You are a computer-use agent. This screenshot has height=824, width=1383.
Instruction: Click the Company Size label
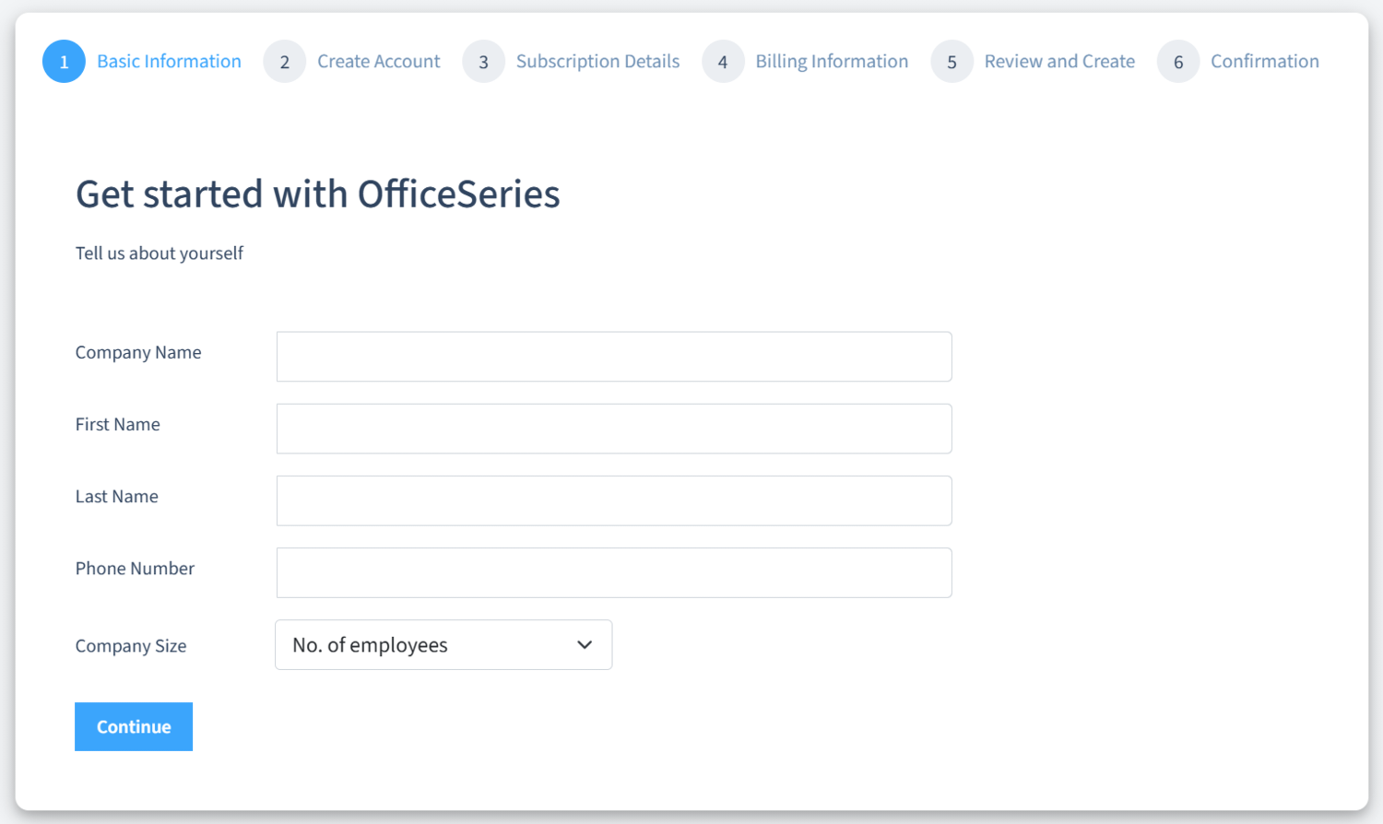click(131, 646)
